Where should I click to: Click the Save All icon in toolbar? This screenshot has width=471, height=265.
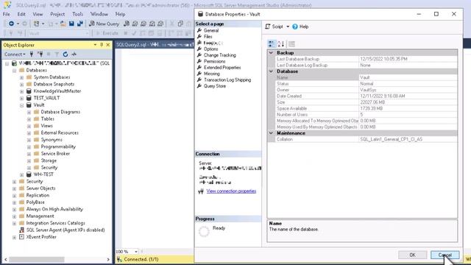[80, 24]
